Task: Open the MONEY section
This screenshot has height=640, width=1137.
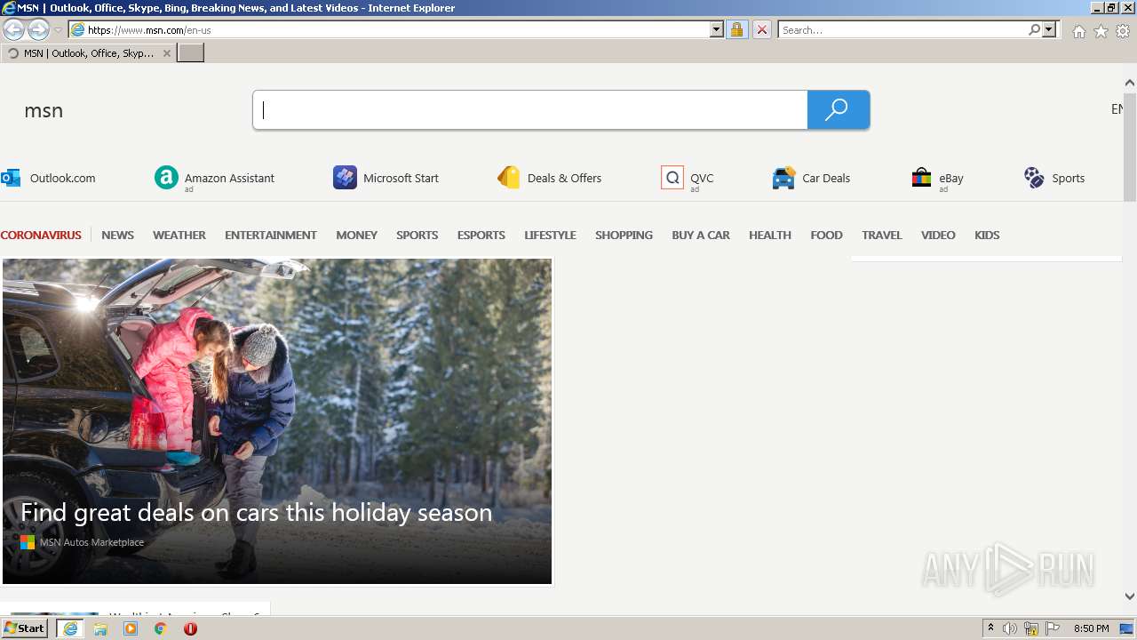Action: click(x=356, y=235)
